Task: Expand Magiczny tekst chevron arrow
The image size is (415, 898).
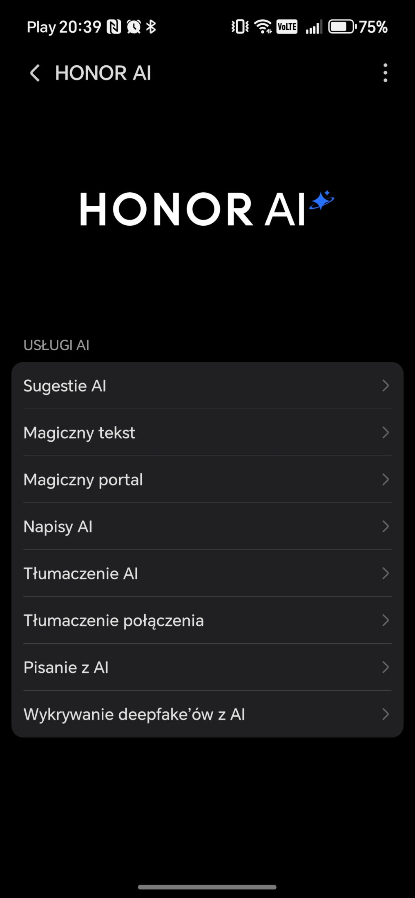Action: pos(385,433)
